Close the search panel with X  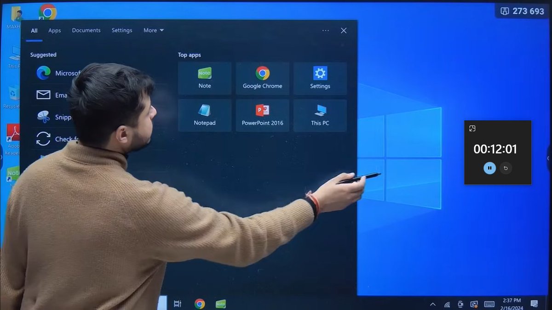(x=344, y=30)
